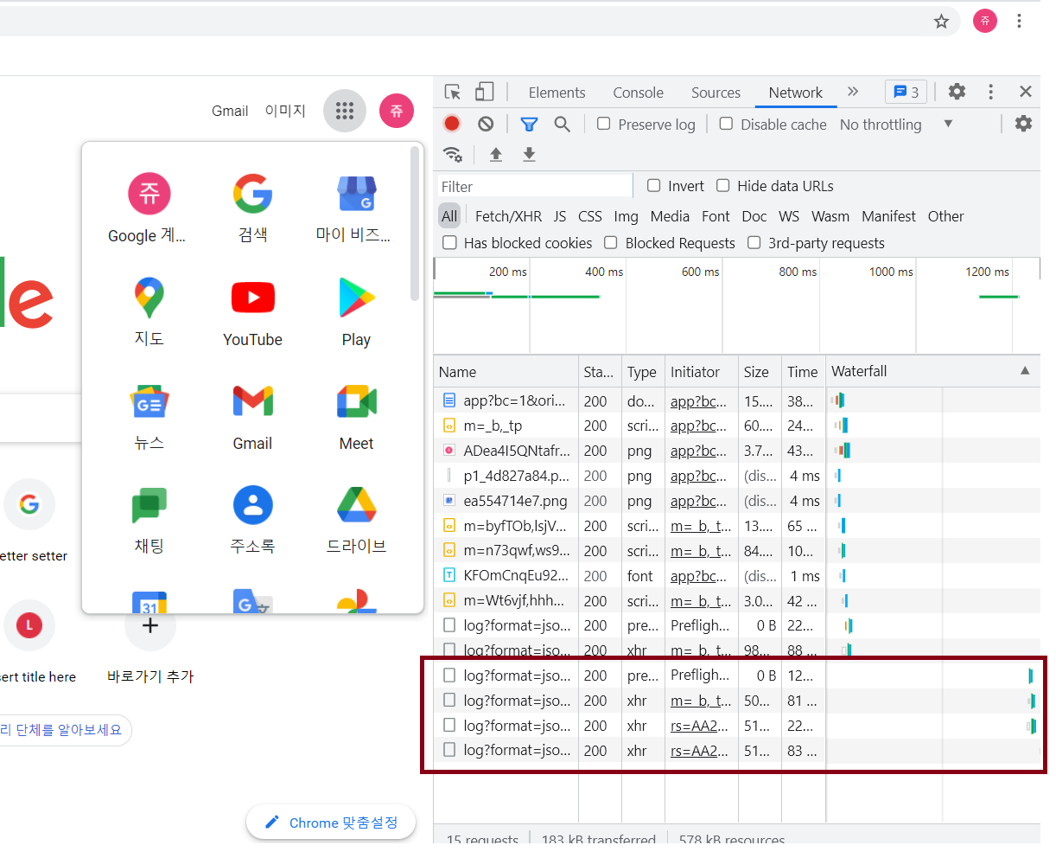Bookmark this page with the star icon
This screenshot has height=858, width=1056.
point(941,22)
